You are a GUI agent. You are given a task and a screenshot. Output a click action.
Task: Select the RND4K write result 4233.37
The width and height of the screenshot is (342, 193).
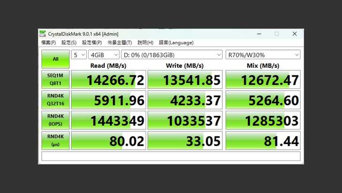[185, 100]
